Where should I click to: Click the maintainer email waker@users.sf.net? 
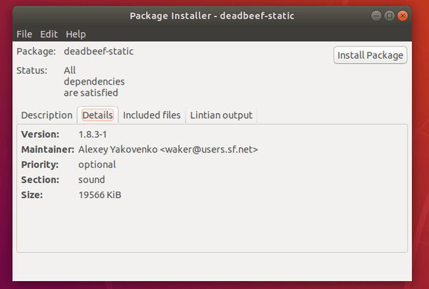209,150
